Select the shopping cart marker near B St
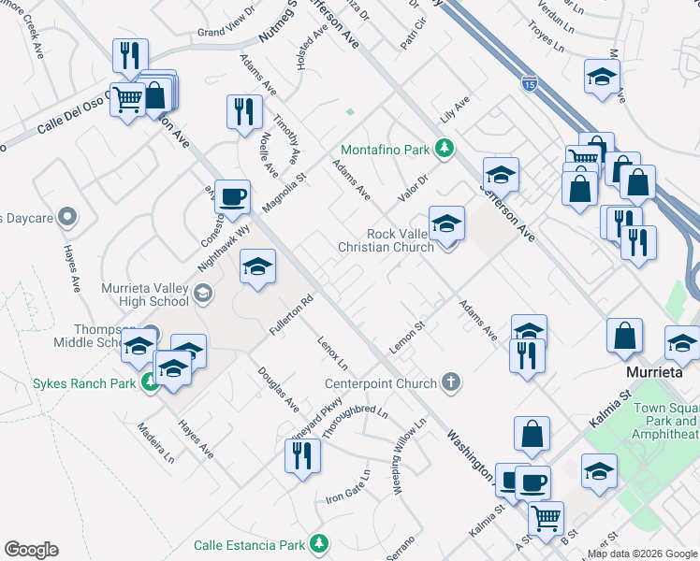700x561 pixels. [546, 519]
